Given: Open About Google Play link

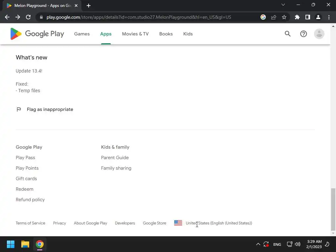Looking at the screenshot, I should pos(91,223).
